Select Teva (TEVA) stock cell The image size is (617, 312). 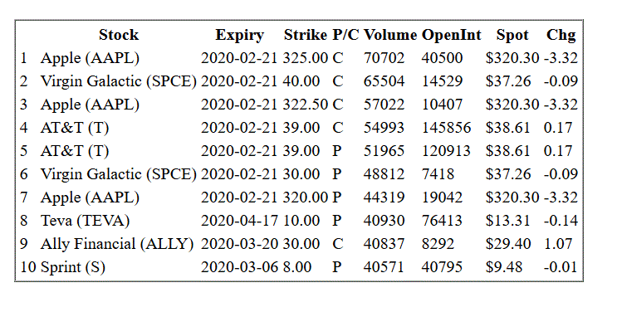click(85, 221)
